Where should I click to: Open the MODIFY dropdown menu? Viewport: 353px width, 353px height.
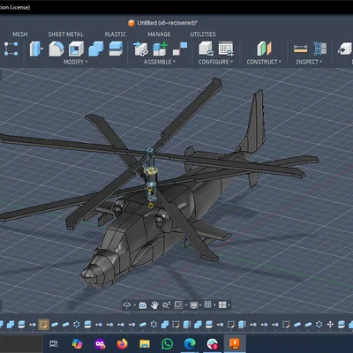pos(75,62)
